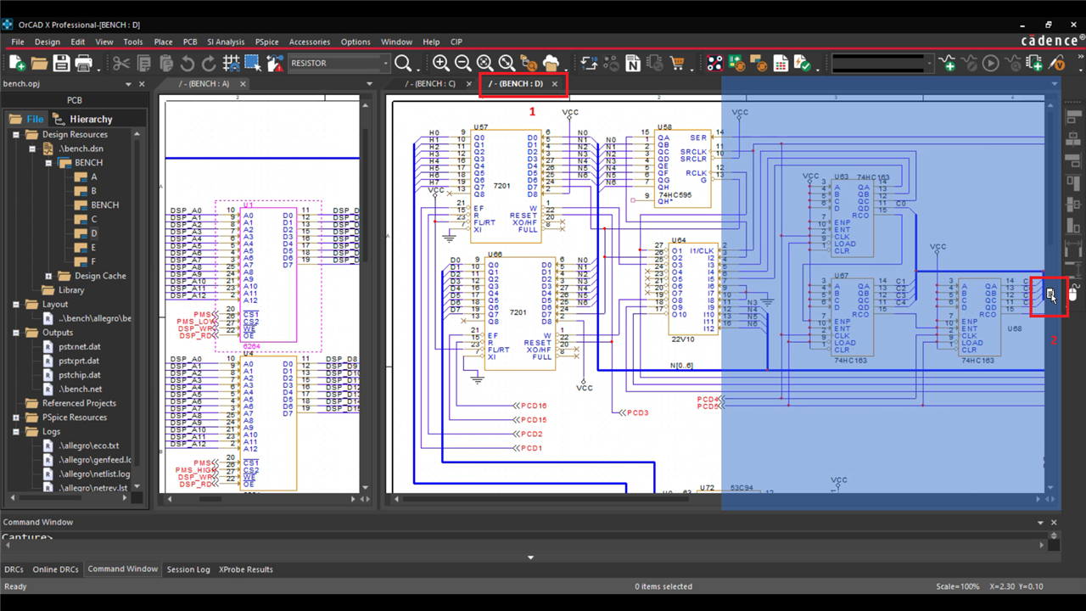Collapse the Design Resources tree node
Screen dimensions: 1086x611
tap(16, 134)
